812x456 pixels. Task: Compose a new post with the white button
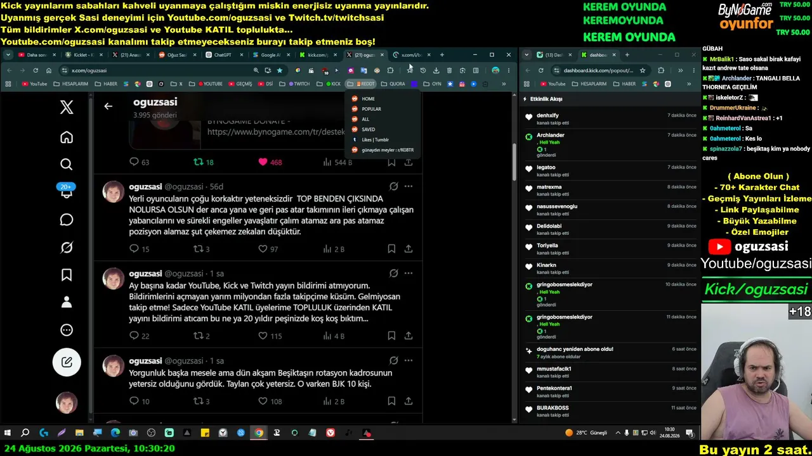pyautogui.click(x=67, y=362)
